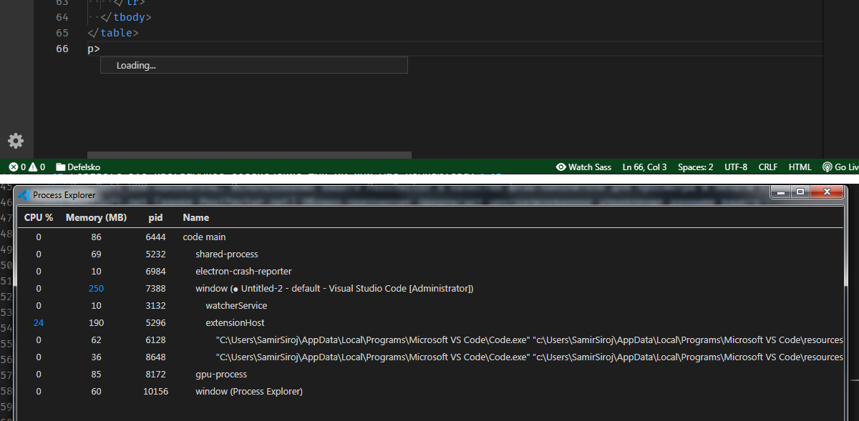The image size is (859, 421).
Task: Click the VS Code logo in the Process Explorer title bar
Action: pyautogui.click(x=24, y=194)
